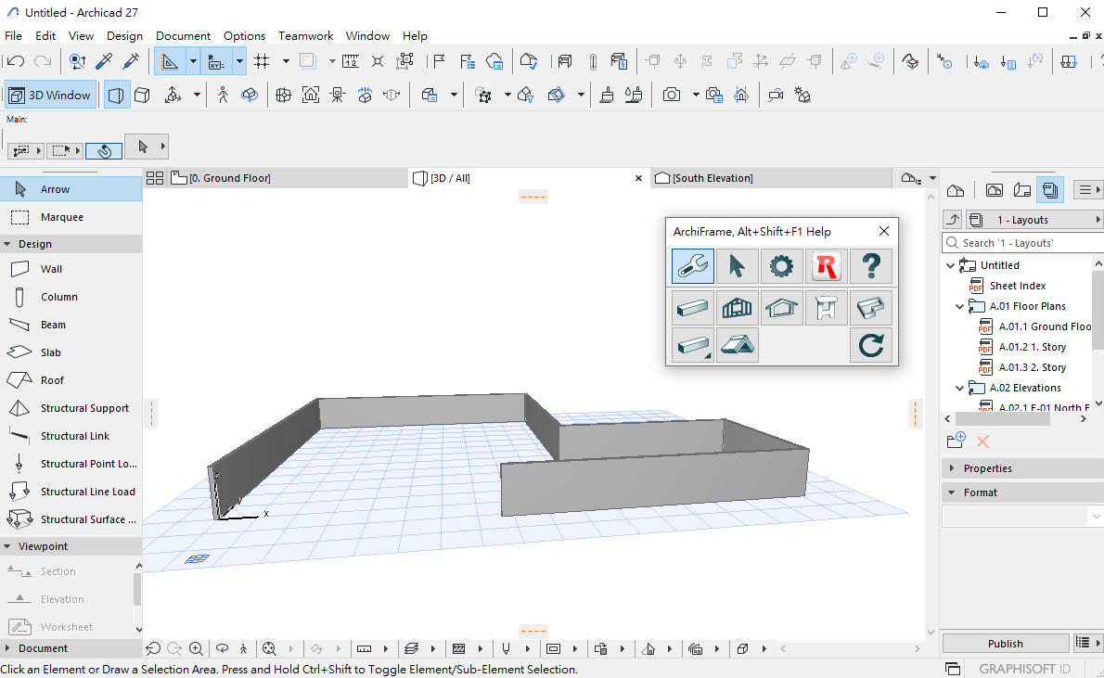Viewport: 1104px width, 678px height.
Task: Collapse the A.02 Elevations folder
Action: pyautogui.click(x=959, y=388)
